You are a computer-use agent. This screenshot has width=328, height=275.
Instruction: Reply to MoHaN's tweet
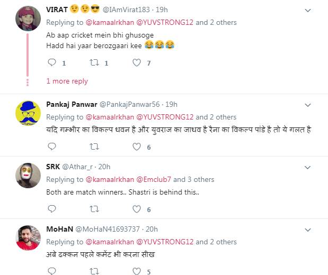click(52, 272)
